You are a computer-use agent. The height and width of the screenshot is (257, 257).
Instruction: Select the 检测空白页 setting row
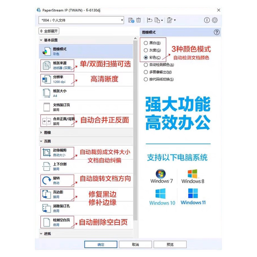coord(86,222)
